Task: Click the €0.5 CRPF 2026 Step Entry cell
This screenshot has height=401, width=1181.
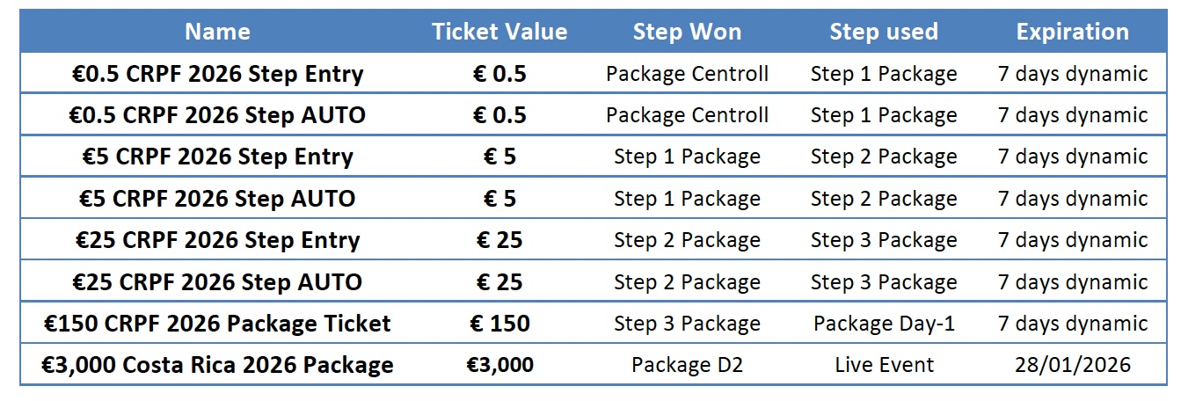Action: point(217,74)
